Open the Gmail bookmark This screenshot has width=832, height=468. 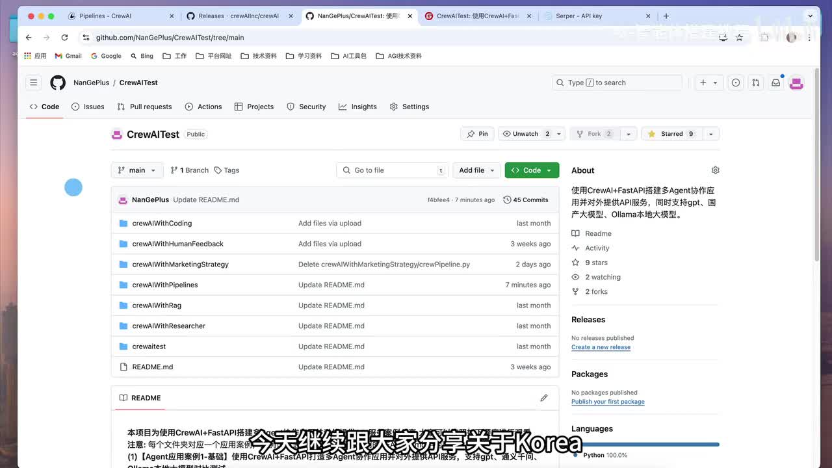[x=68, y=56]
